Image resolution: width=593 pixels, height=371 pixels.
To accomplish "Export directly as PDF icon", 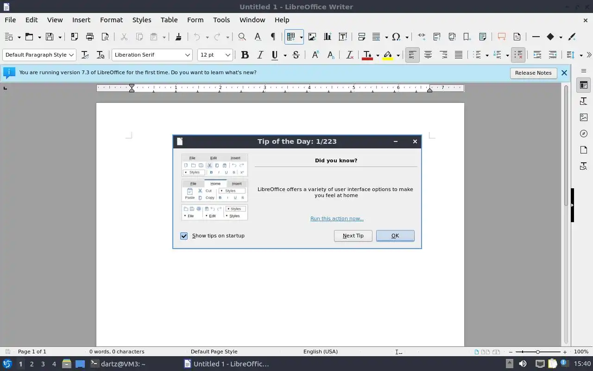I will [x=74, y=37].
